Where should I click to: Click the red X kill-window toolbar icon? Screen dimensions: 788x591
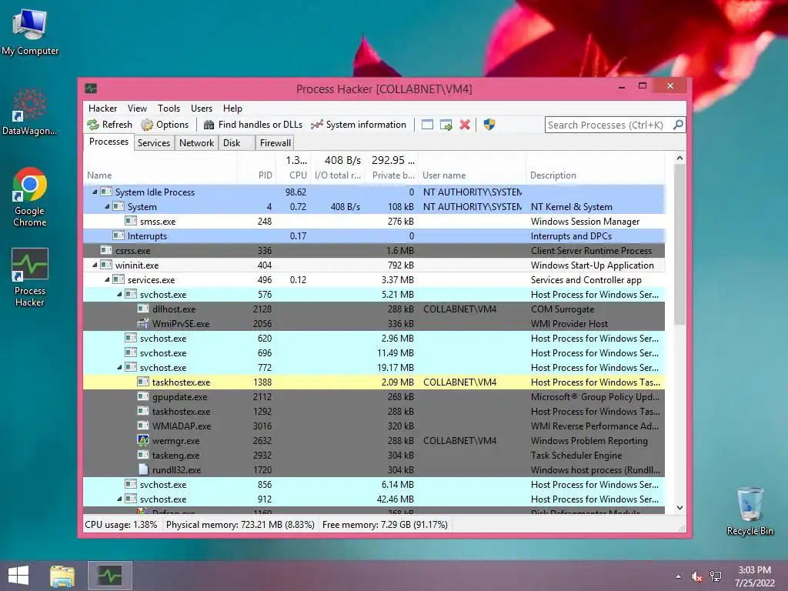coord(465,125)
